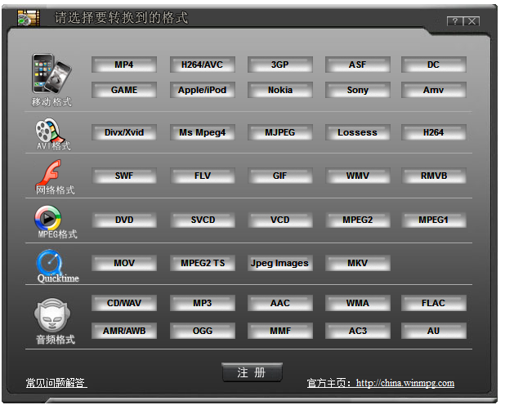Choose Apple/iPod format

click(203, 90)
